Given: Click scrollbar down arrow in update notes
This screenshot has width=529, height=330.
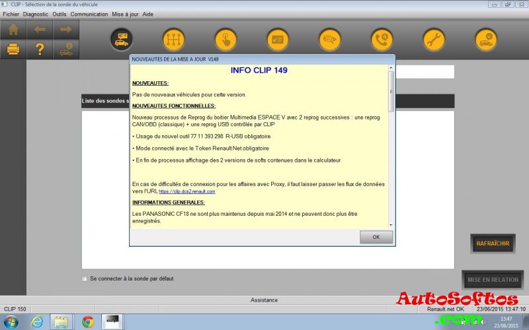Looking at the screenshot, I should [x=391, y=225].
